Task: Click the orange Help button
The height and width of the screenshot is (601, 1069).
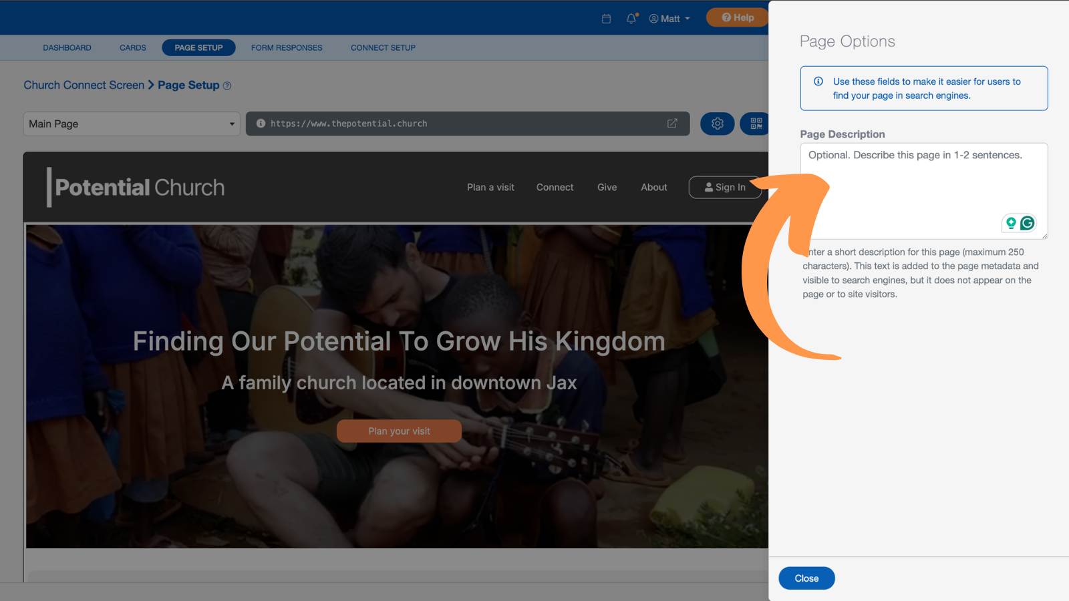Action: point(738,17)
